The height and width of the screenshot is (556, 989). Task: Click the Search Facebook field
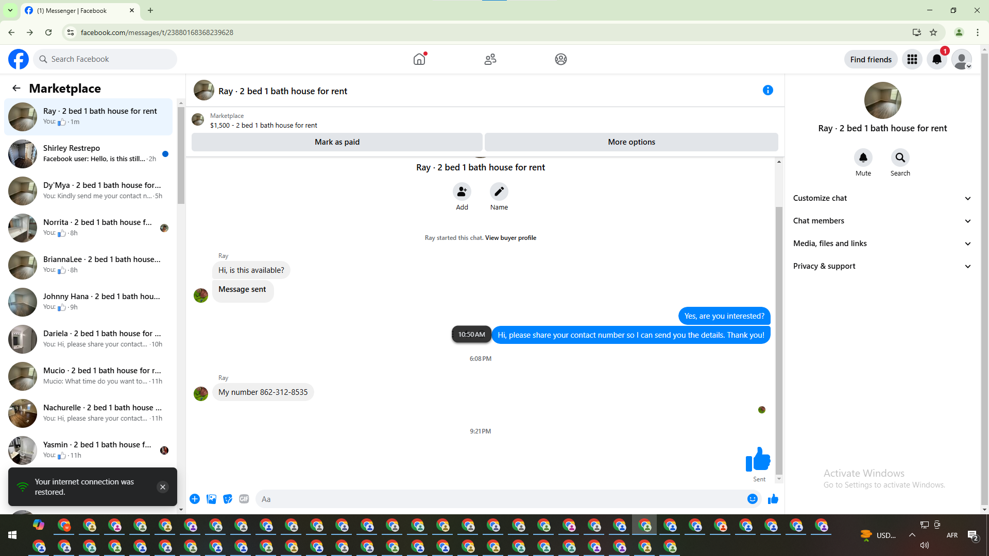(105, 59)
